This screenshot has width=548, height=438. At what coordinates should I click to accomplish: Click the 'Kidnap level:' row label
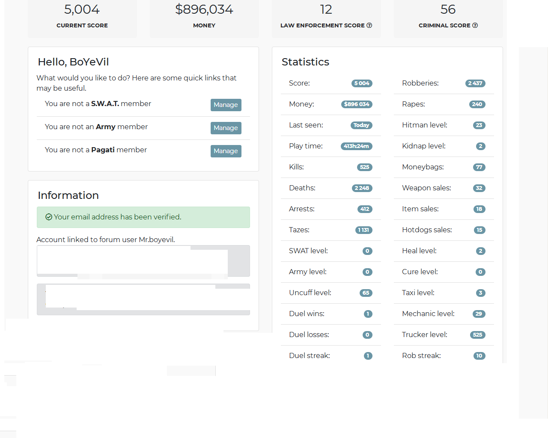pyautogui.click(x=424, y=146)
